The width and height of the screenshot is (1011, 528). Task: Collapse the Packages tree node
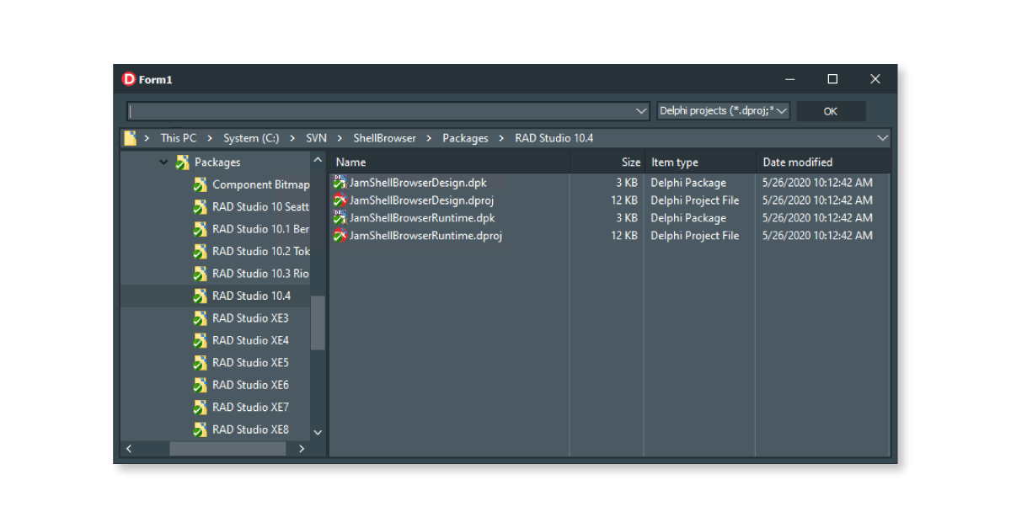coord(163,163)
